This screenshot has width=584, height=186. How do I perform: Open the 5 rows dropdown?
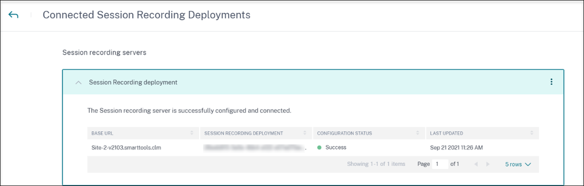[x=518, y=164]
